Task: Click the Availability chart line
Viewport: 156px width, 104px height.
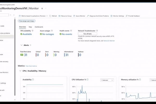Action: pos(45,85)
